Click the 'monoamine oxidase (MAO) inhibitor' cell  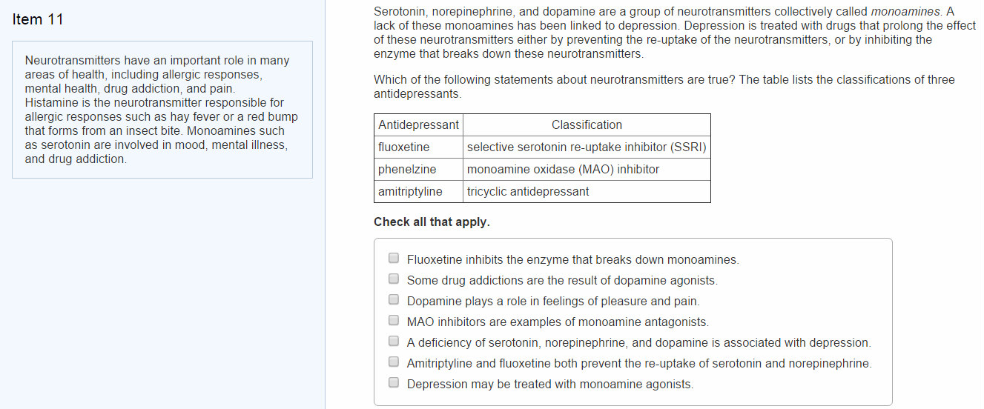tap(587, 170)
